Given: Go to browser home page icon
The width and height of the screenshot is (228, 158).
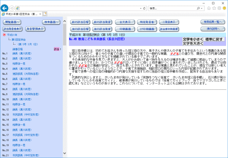Looking at the screenshot, I should (209, 8).
